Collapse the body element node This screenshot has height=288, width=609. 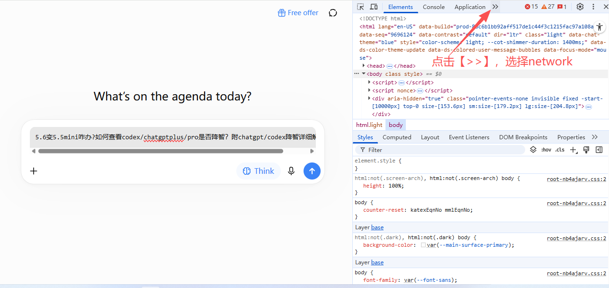pos(364,74)
